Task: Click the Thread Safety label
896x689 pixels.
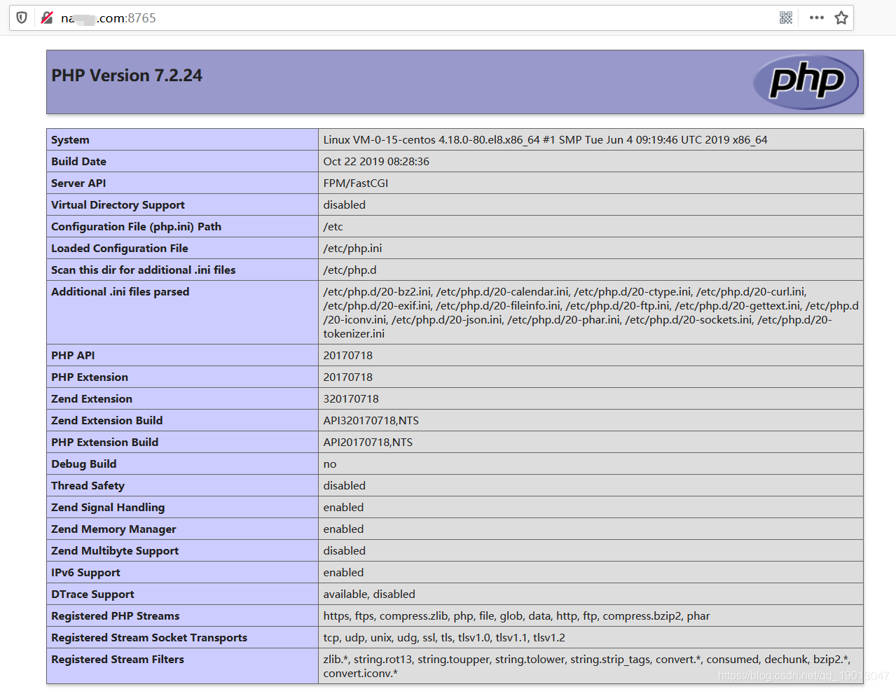Action: 88,486
